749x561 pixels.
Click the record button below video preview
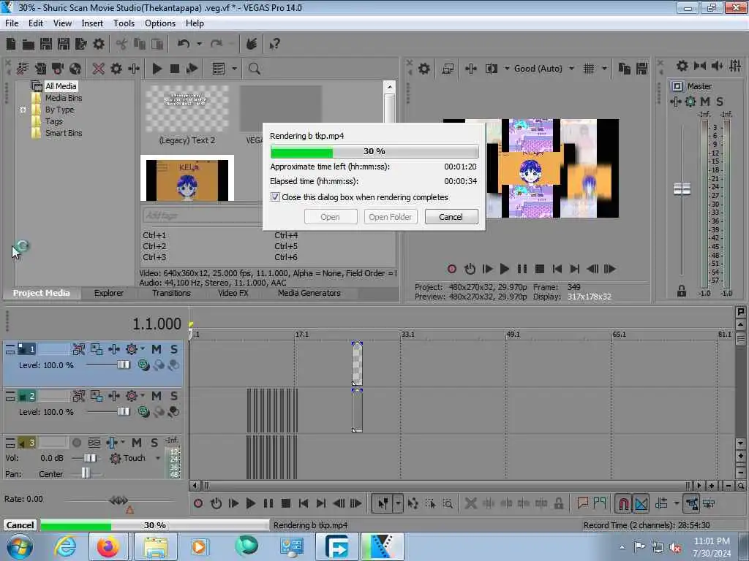tap(451, 269)
